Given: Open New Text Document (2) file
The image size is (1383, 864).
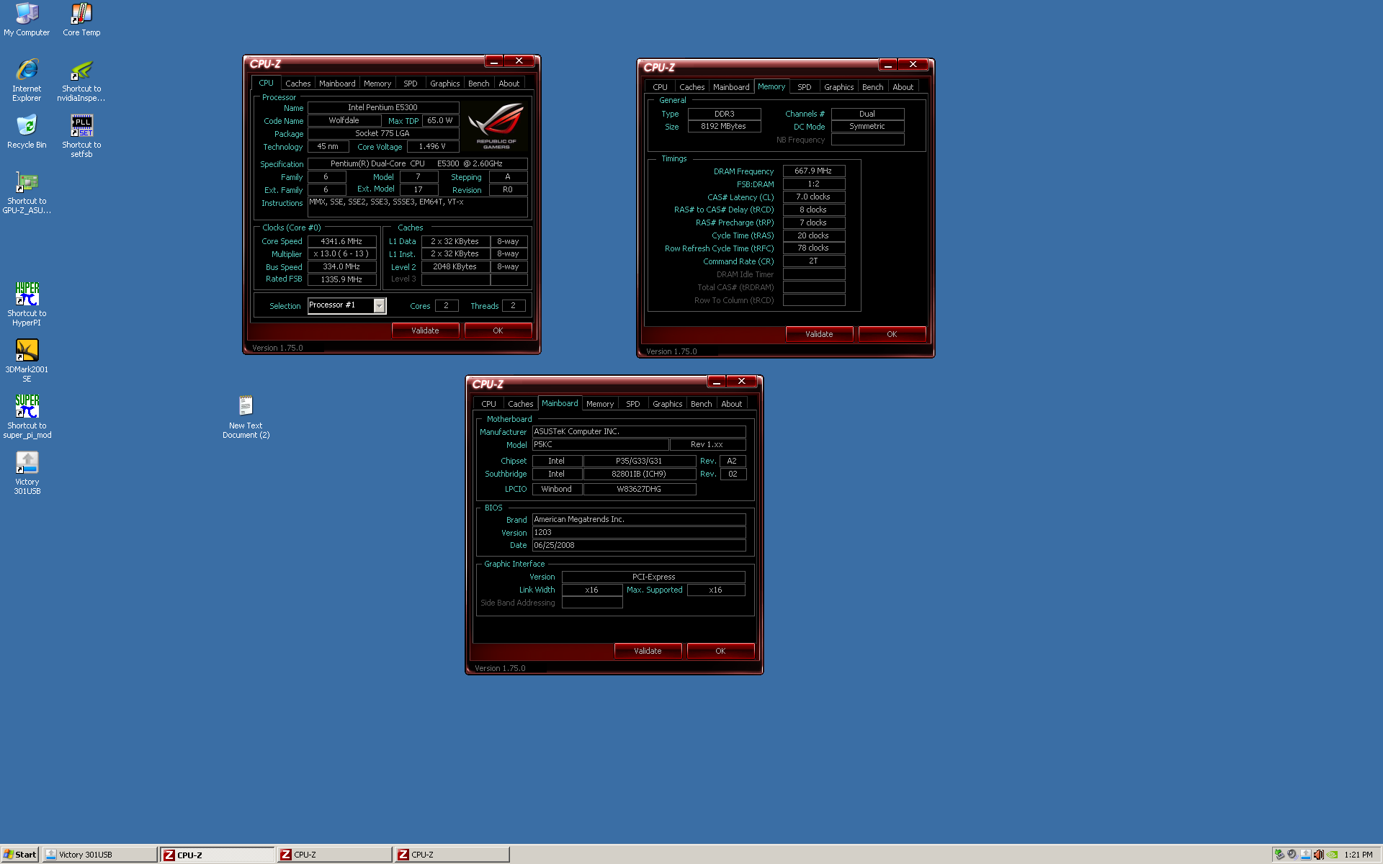Looking at the screenshot, I should pyautogui.click(x=246, y=417).
